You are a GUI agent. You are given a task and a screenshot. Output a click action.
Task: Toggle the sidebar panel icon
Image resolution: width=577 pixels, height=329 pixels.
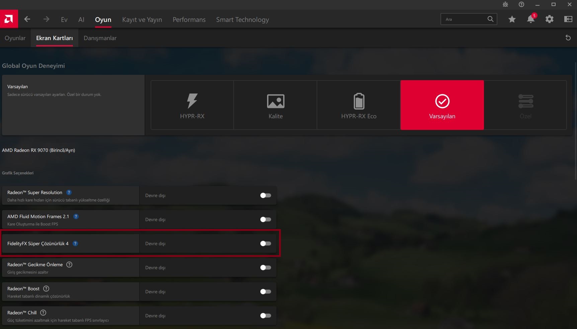[568, 19]
